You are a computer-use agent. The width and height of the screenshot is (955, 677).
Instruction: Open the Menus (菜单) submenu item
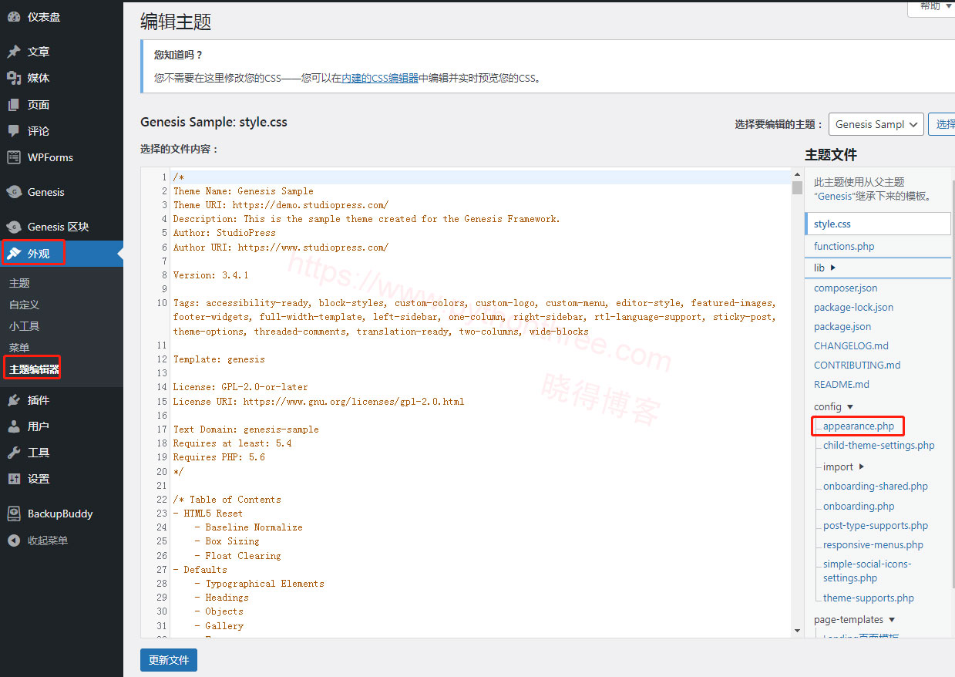point(19,348)
